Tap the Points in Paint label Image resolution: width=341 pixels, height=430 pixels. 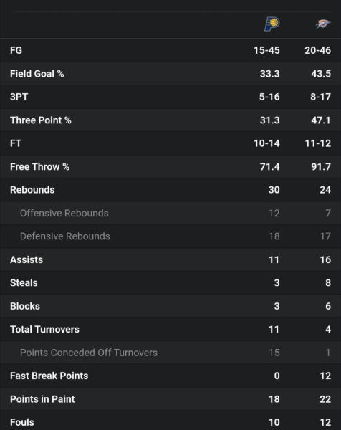point(42,399)
